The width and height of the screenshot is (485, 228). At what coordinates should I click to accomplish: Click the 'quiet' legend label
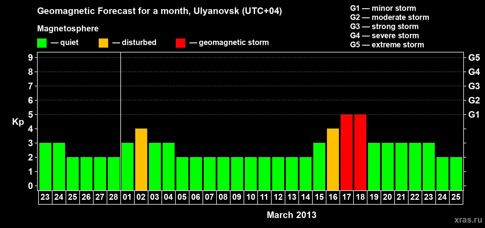[69, 43]
